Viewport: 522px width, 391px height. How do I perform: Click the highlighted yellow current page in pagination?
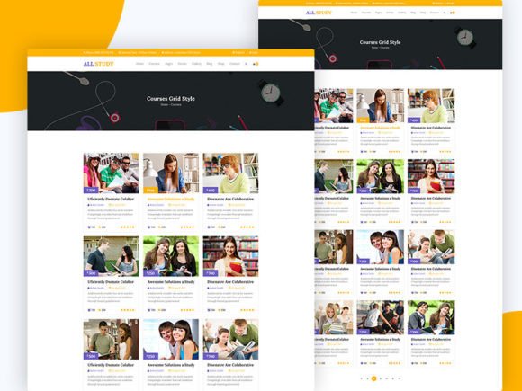click(373, 378)
